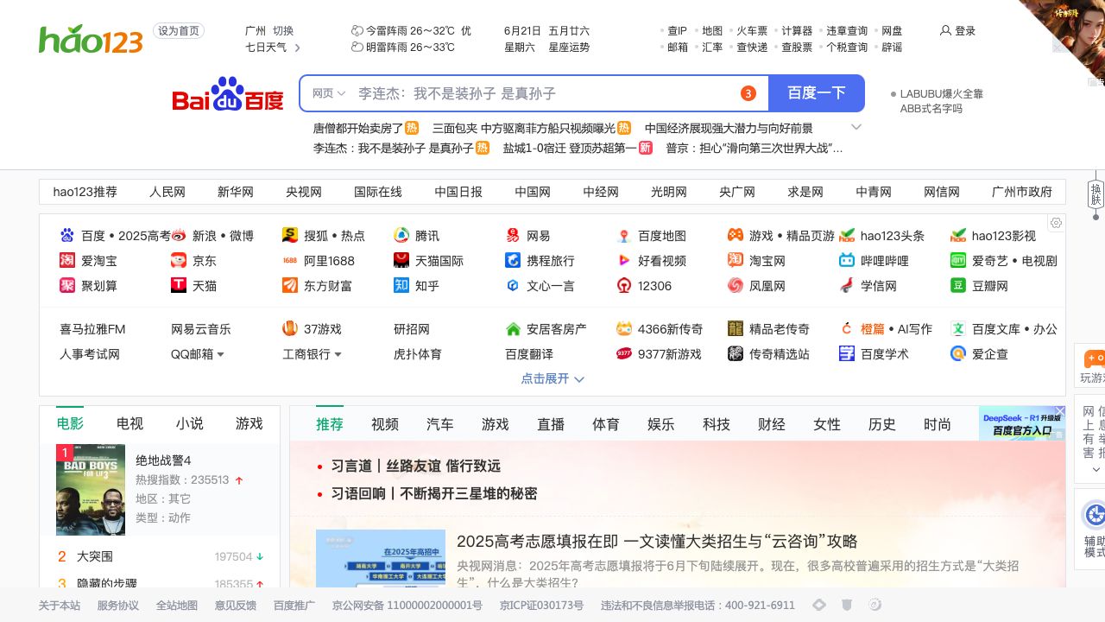Click the 设为首页 button
1105x622 pixels.
click(x=179, y=31)
